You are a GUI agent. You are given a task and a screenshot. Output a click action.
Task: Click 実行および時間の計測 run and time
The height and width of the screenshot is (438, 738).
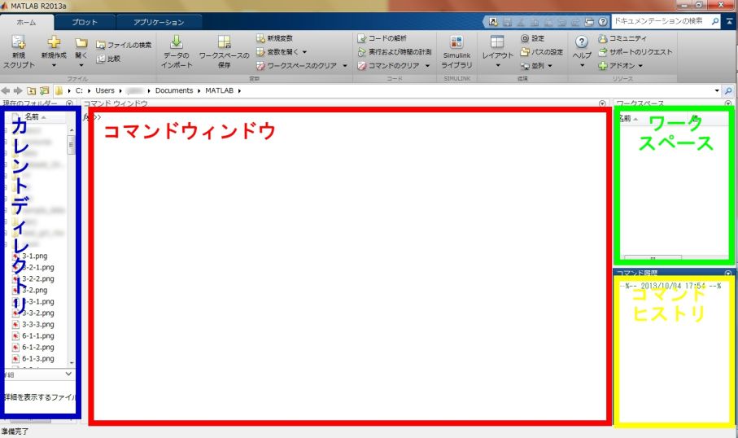(x=395, y=52)
